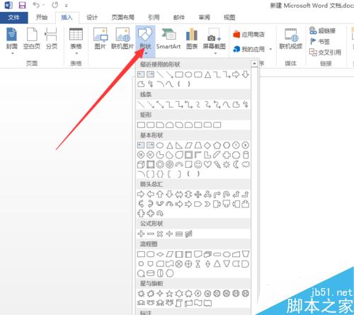Switch to the 开始 (Home) tab
Screen dimensions: 354x315
click(42, 18)
